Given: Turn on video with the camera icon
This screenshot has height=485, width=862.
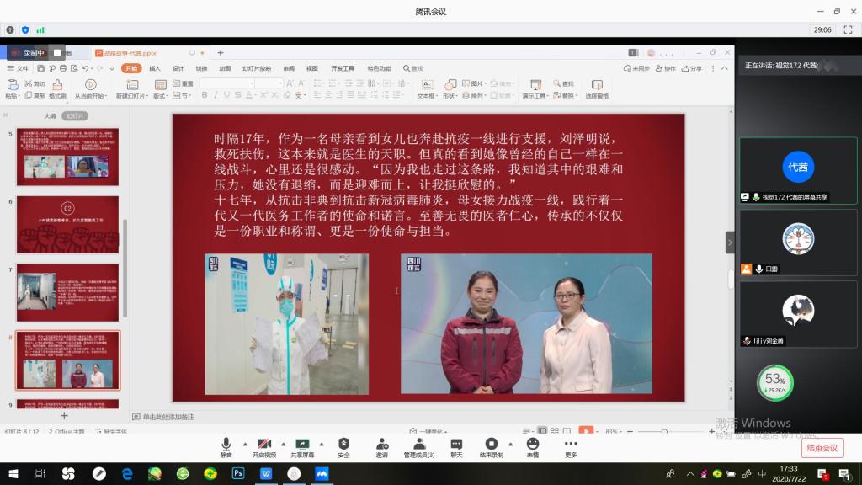Looking at the screenshot, I should 263,445.
